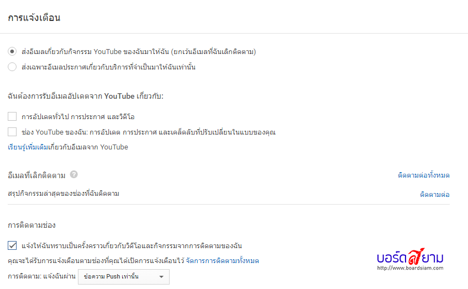Uncheck the แจ้งให้ฉันทราบเป็นครั้งคราว checkbox

12,245
